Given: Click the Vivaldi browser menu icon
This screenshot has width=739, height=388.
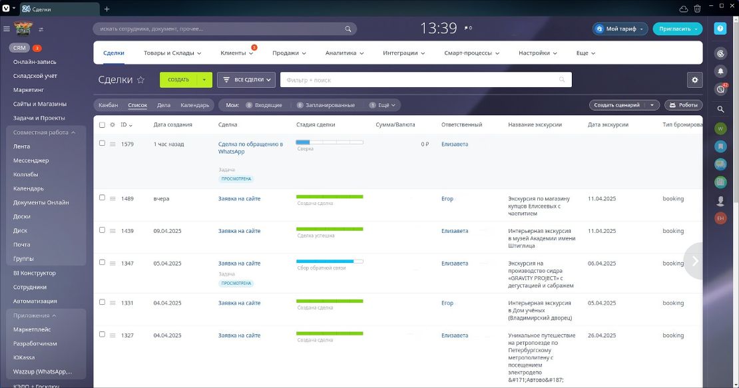Looking at the screenshot, I should [x=6, y=9].
